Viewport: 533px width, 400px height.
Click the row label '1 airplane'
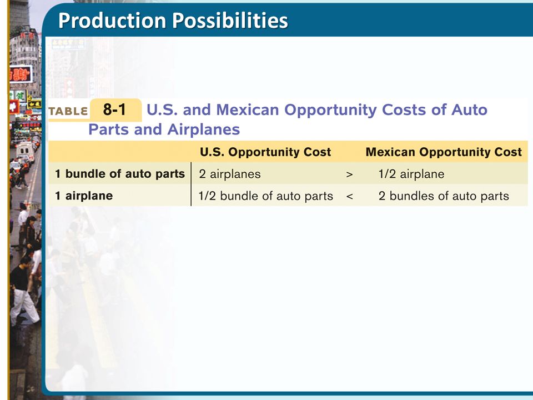tap(84, 196)
